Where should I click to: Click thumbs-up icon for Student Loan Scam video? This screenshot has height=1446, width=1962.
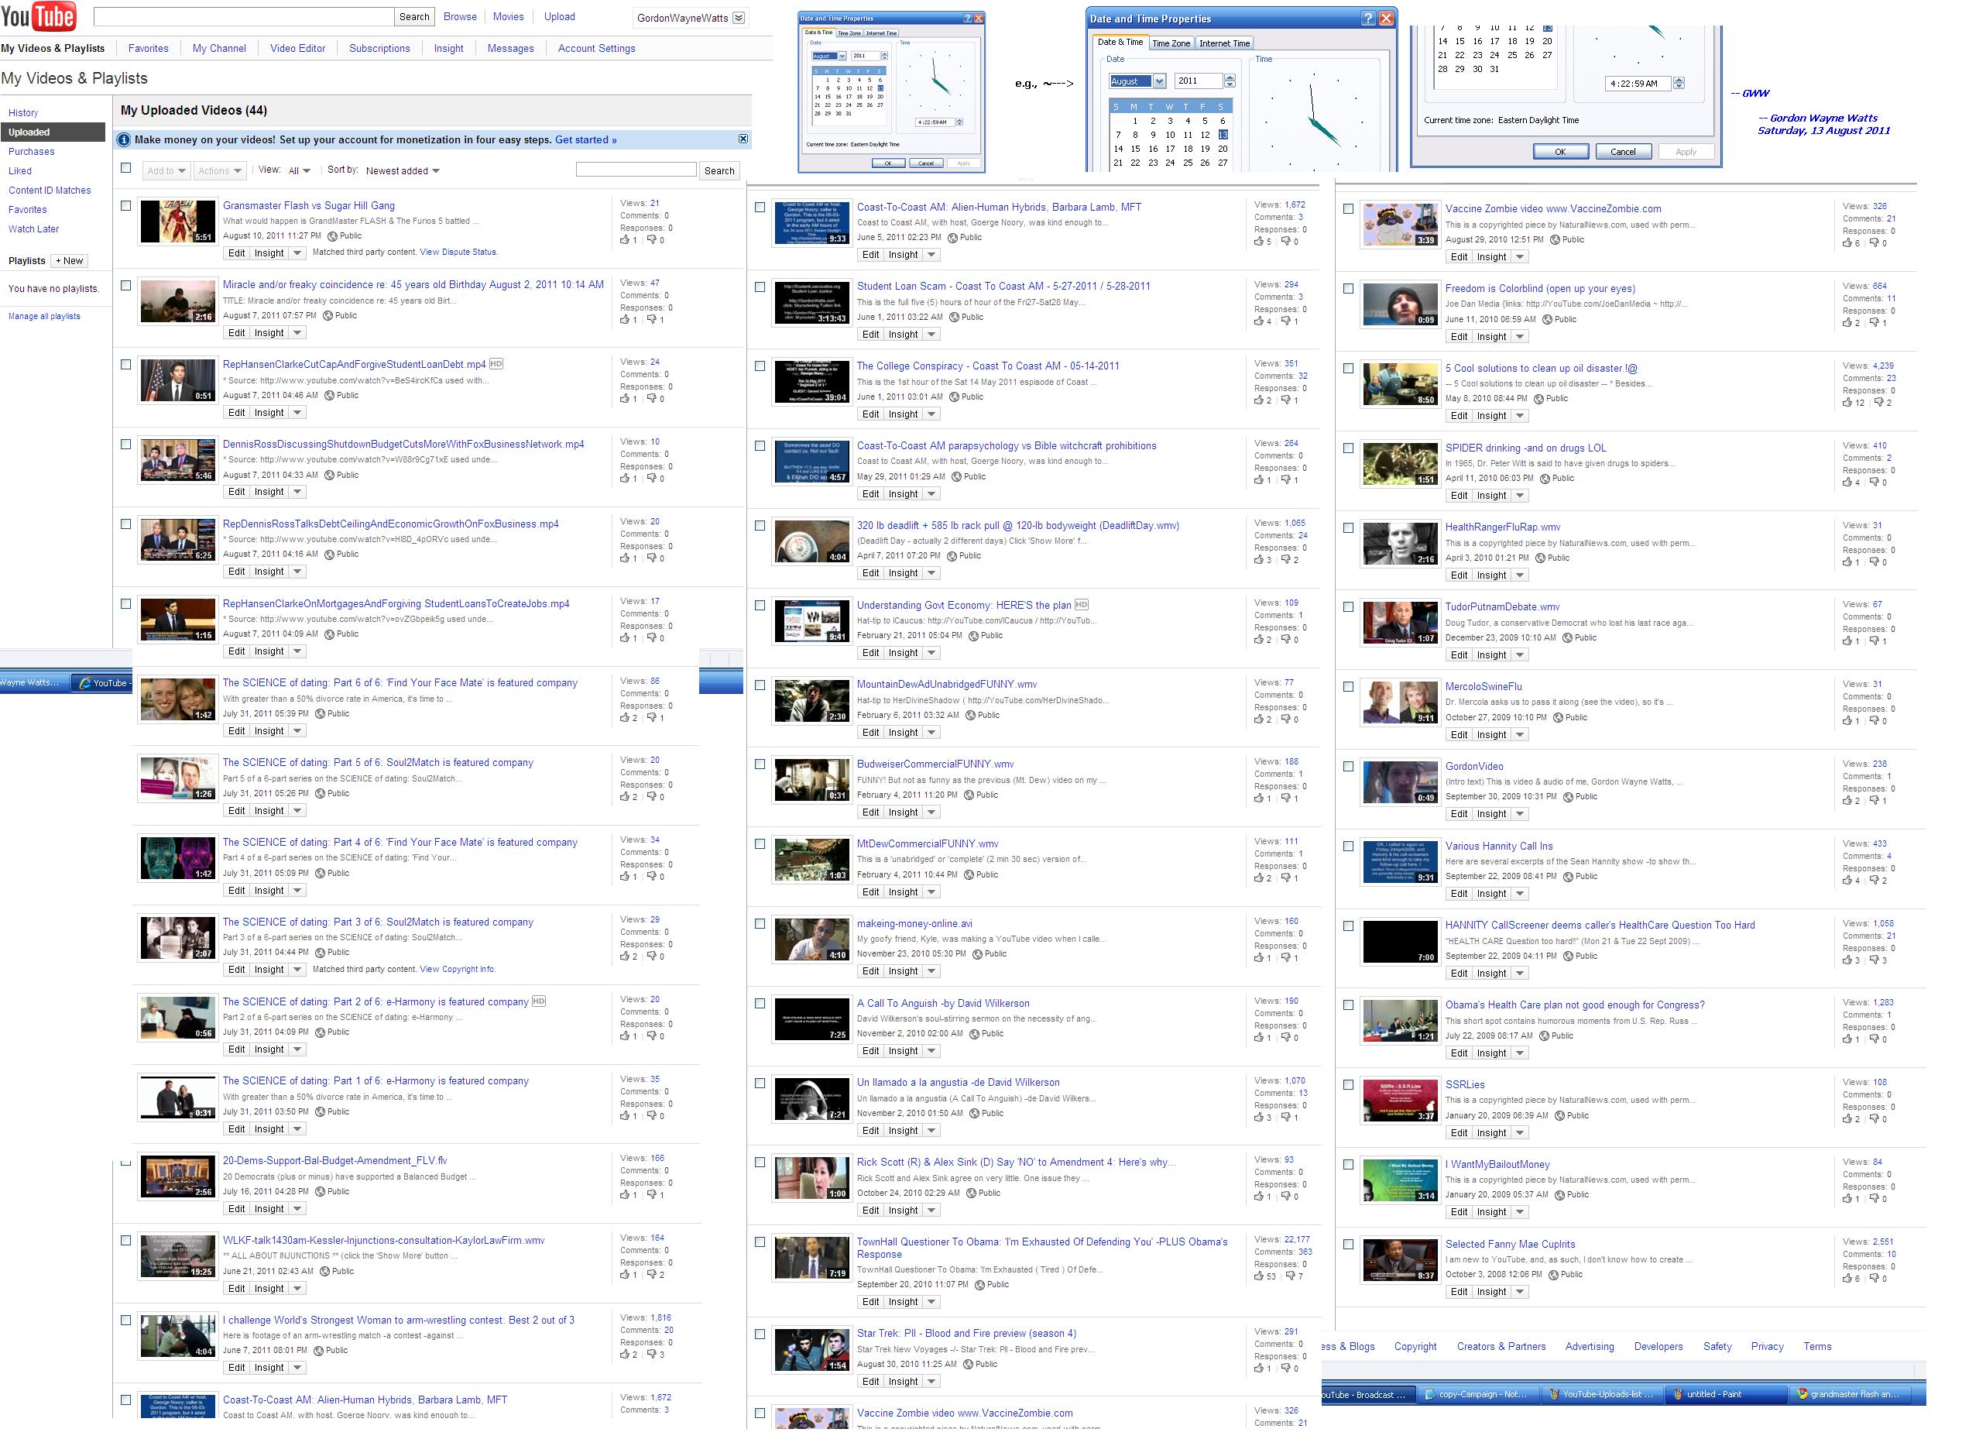coord(1258,321)
